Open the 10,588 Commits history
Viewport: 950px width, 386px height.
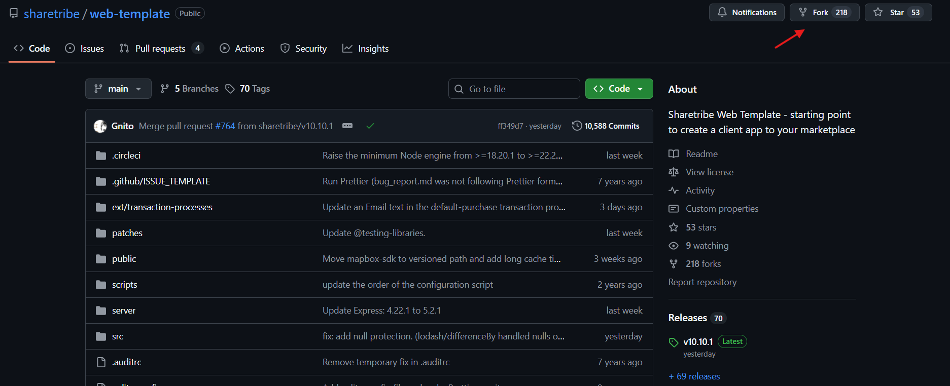(x=606, y=126)
